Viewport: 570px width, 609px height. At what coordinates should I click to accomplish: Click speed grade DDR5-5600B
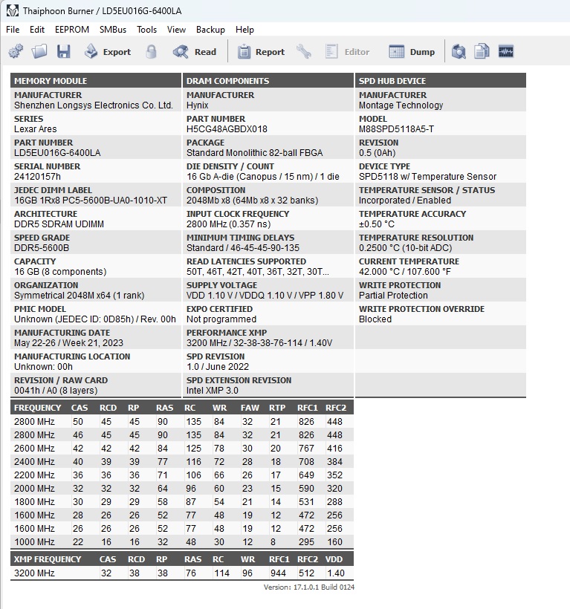tap(42, 248)
